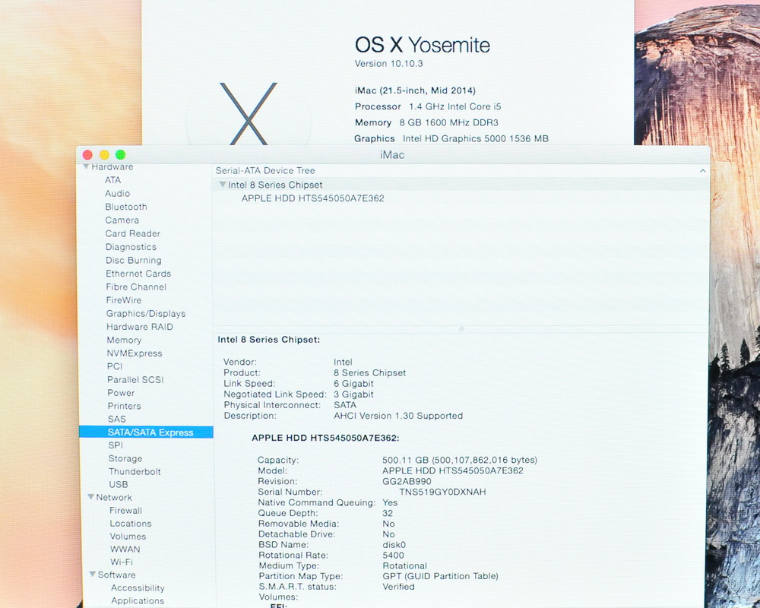Click the iMac window title
This screenshot has width=760, height=608.
coord(392,155)
